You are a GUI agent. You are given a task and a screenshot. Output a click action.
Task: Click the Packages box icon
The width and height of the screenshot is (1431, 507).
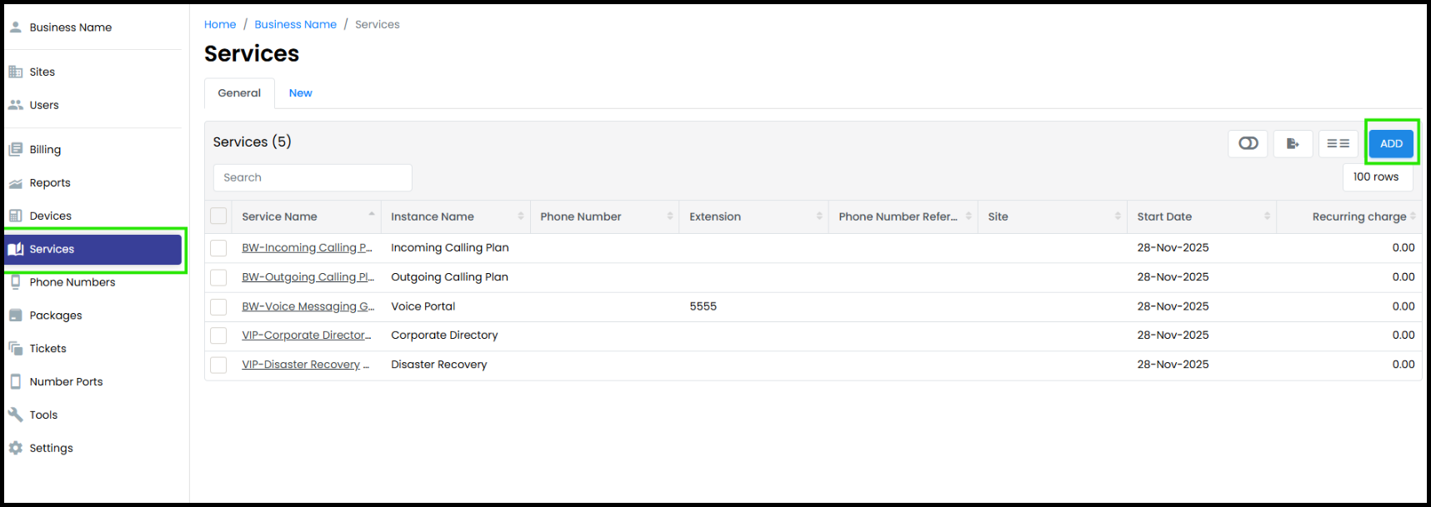pos(15,316)
